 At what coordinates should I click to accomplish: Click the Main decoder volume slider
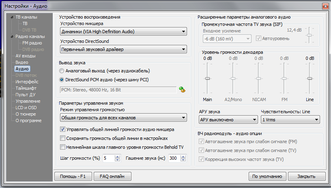pyautogui.click(x=207, y=78)
